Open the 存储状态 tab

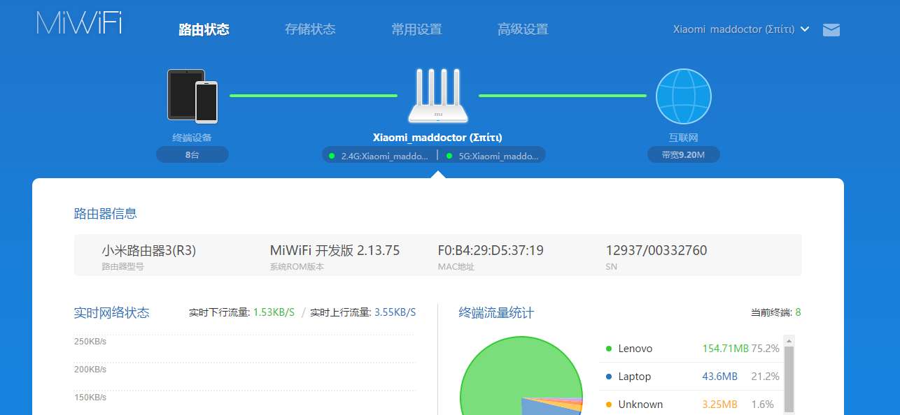click(310, 29)
